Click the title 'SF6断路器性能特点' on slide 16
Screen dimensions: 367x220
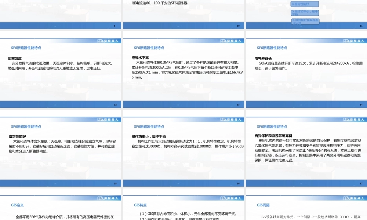149,126
